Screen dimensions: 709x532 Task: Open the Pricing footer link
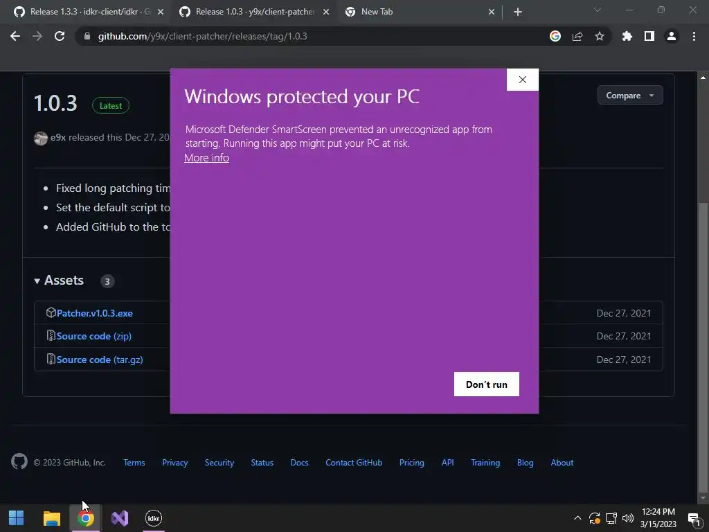[412, 462]
